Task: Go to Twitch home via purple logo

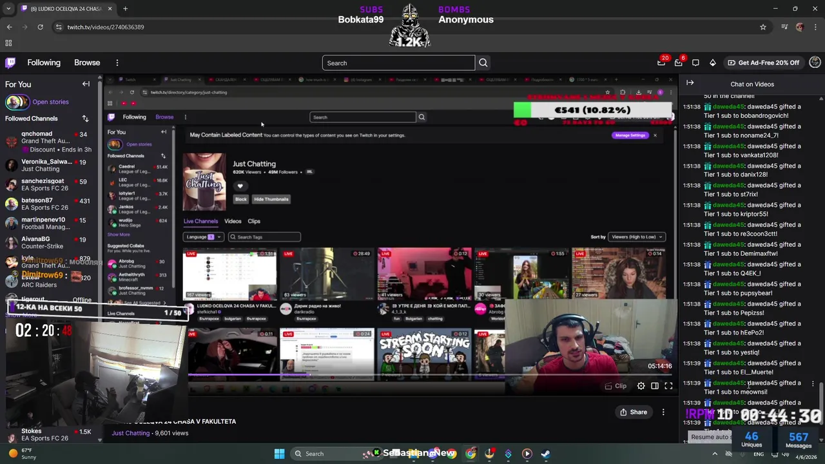Action: click(10, 63)
